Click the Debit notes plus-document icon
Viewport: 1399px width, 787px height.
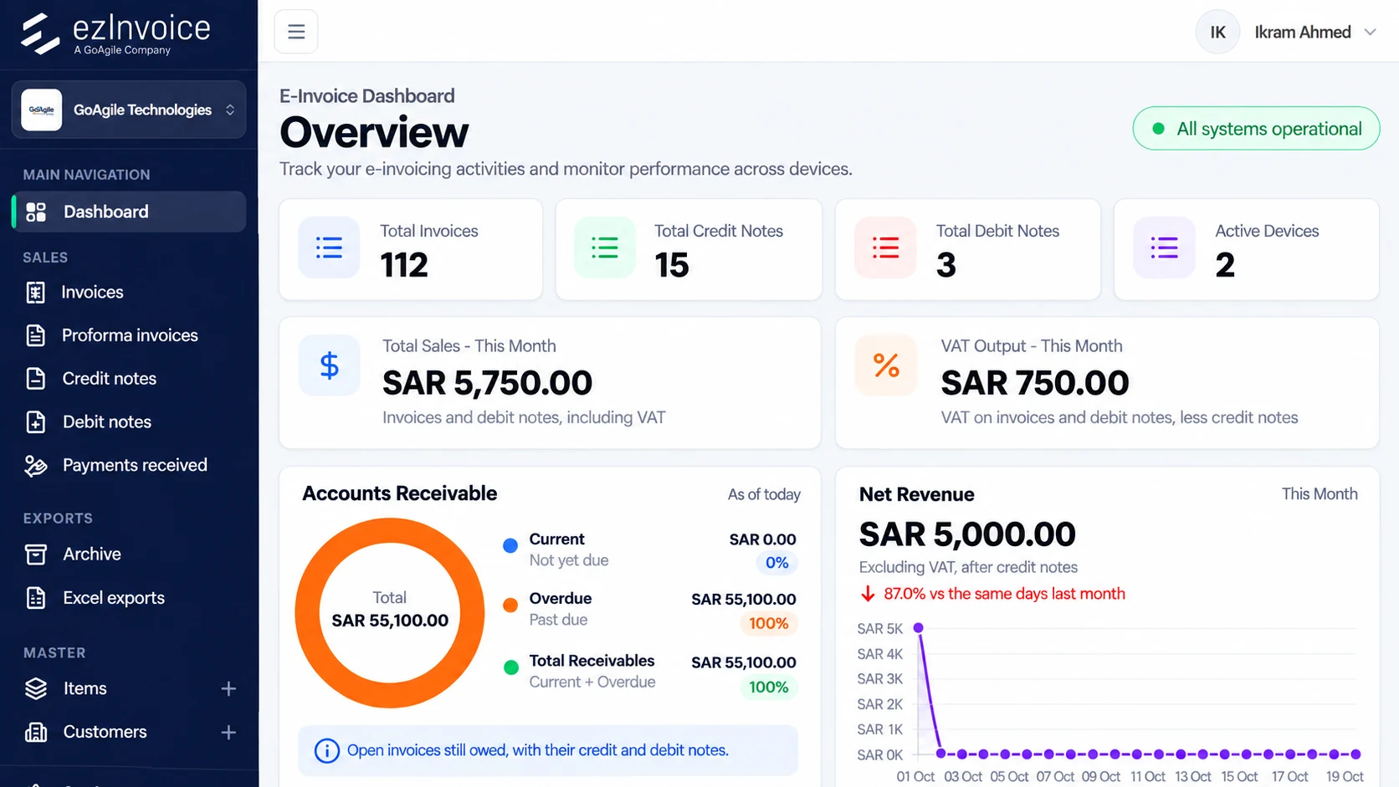click(35, 422)
